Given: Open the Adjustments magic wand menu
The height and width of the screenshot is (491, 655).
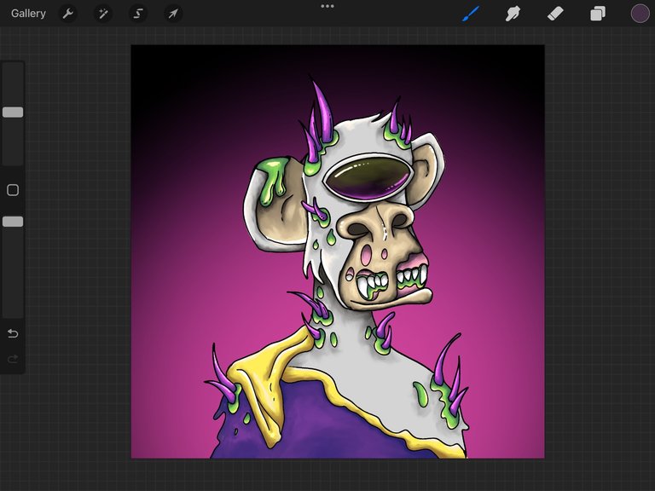Looking at the screenshot, I should [102, 14].
